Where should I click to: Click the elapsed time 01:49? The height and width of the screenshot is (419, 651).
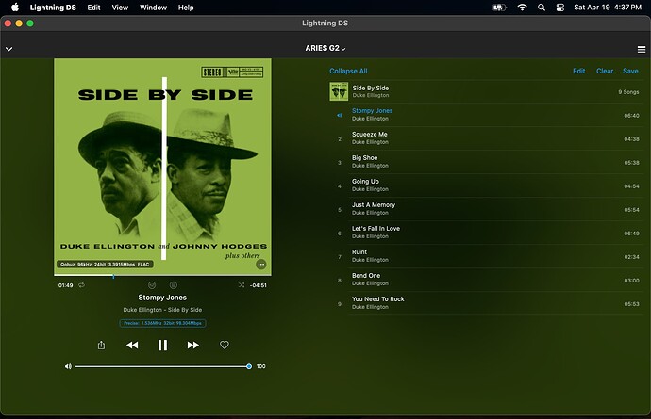click(66, 285)
